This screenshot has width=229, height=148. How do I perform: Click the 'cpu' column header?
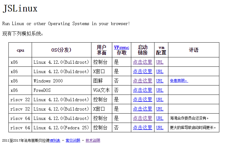20,50
